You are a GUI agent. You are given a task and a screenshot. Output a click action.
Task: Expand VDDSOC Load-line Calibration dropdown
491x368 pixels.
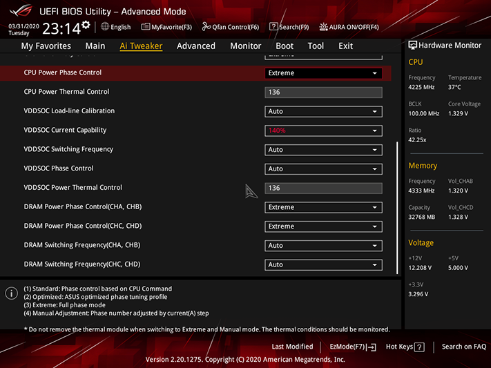[x=323, y=111]
